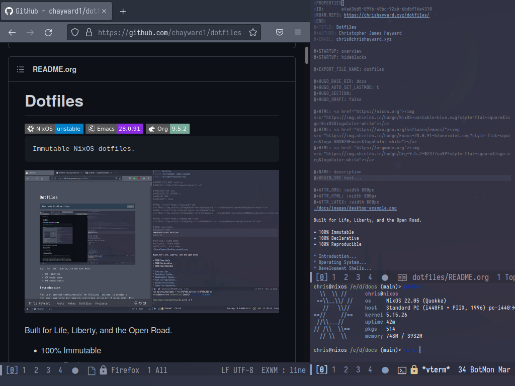Switch to workspace 4 in Firefox modeline
This screenshot has width=515, height=386.
60,370
